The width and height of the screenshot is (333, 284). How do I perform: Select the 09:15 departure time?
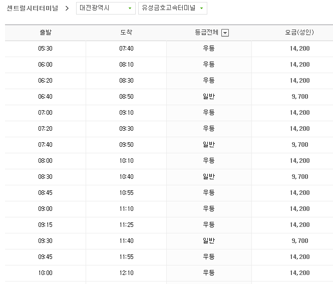(x=45, y=225)
